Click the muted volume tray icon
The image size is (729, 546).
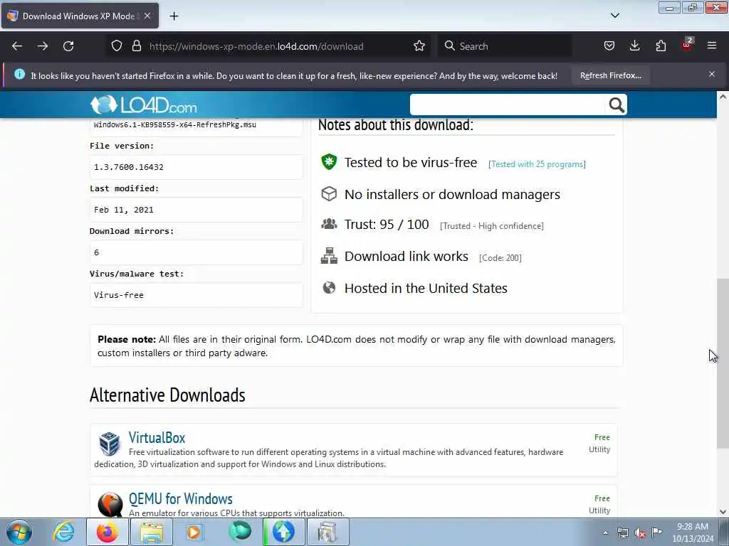tap(640, 533)
